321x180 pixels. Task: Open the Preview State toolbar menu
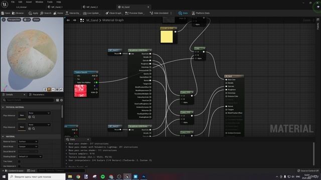point(134,13)
